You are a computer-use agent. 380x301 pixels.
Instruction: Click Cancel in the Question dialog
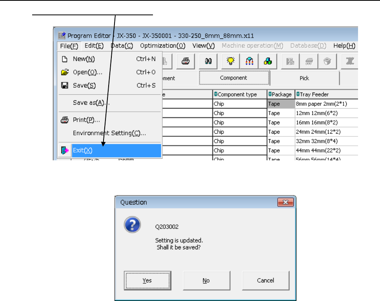(265, 280)
